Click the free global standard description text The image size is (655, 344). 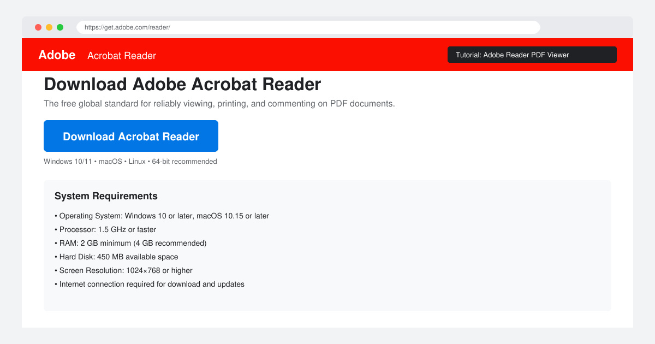[219, 104]
